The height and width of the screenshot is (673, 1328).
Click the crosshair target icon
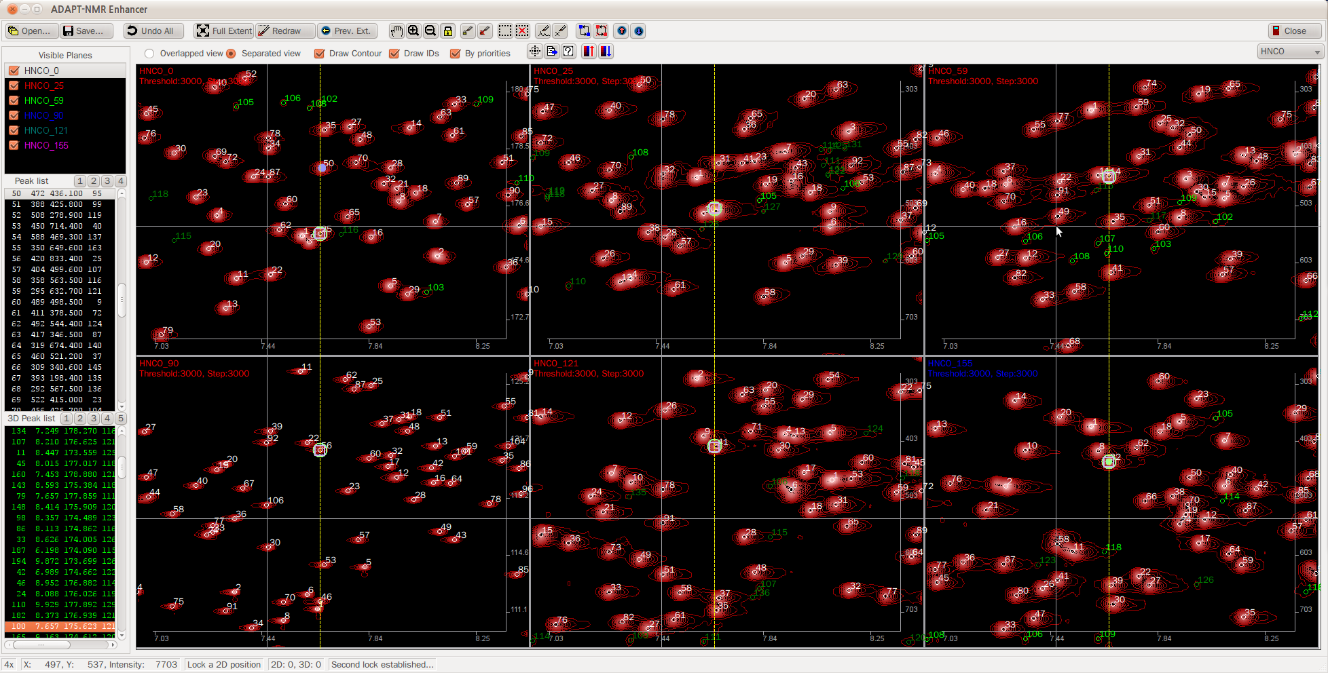click(x=535, y=52)
